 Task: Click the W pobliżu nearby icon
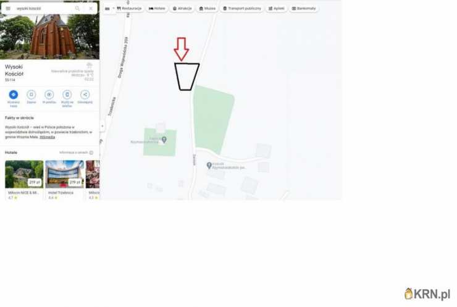click(49, 95)
